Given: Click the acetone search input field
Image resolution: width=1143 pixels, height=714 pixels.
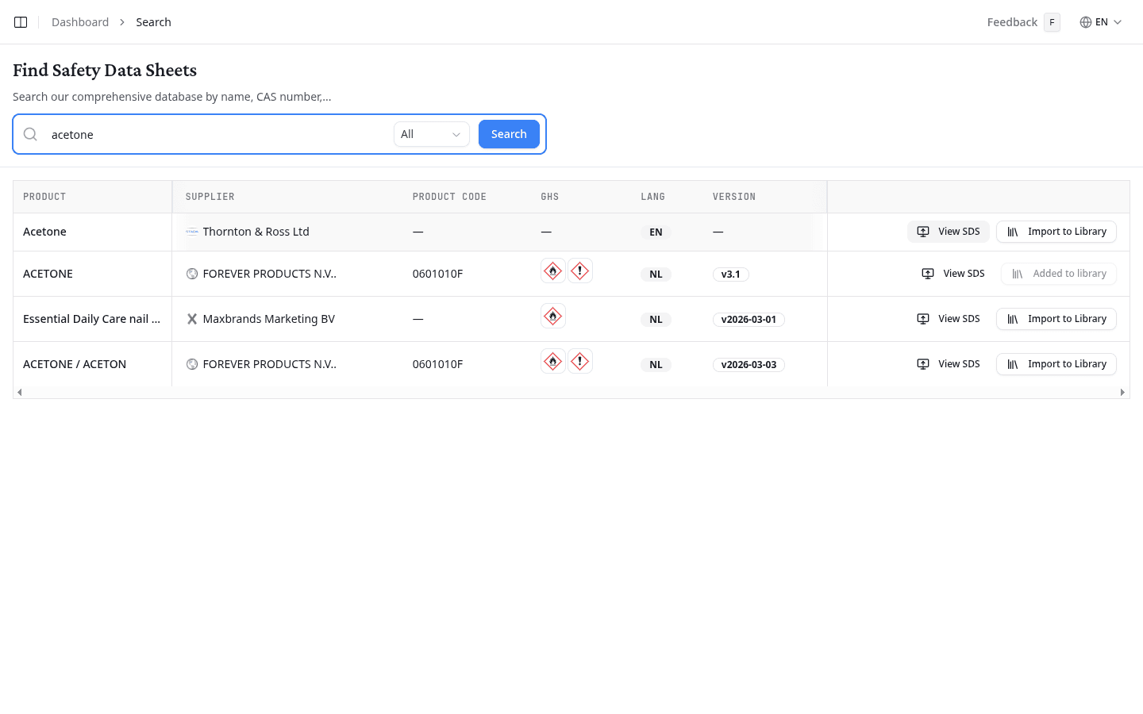Looking at the screenshot, I should (214, 135).
